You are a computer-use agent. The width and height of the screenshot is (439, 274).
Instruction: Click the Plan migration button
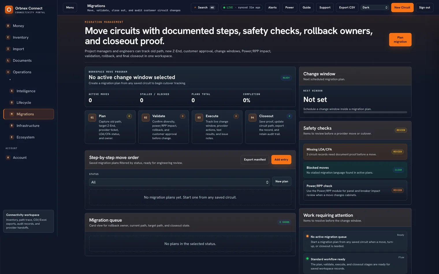click(x=400, y=40)
